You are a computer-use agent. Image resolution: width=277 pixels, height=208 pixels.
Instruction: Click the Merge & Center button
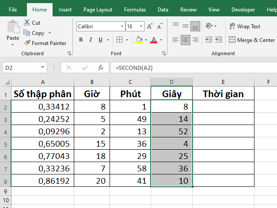tap(252, 40)
